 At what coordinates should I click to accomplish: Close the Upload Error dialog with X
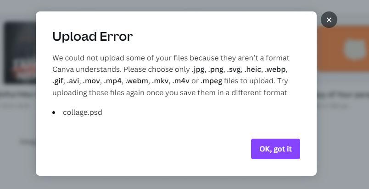(329, 20)
